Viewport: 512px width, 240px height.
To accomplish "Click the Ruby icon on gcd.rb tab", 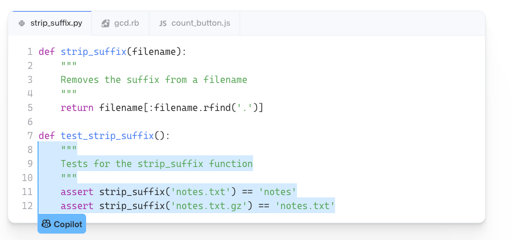I will [105, 23].
